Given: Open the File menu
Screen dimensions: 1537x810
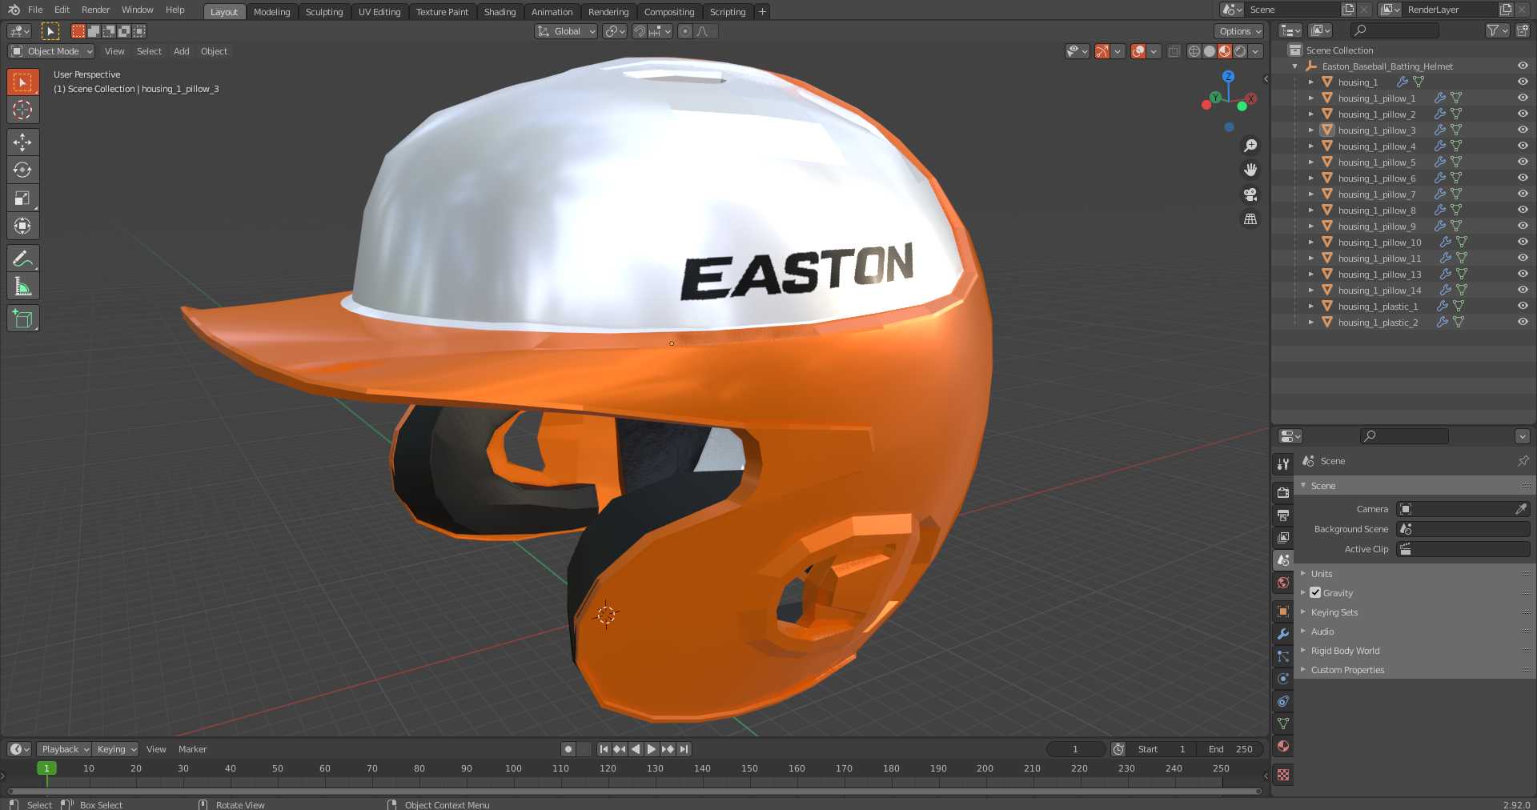Looking at the screenshot, I should (x=35, y=10).
